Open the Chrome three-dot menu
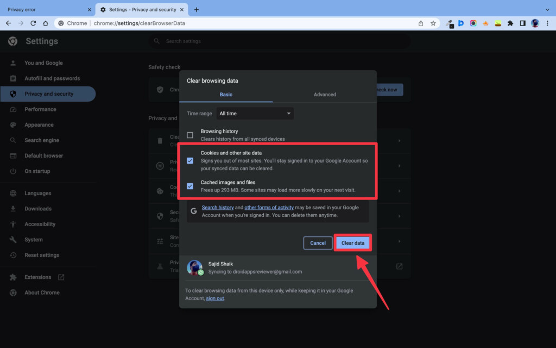The image size is (556, 348). 547,23
